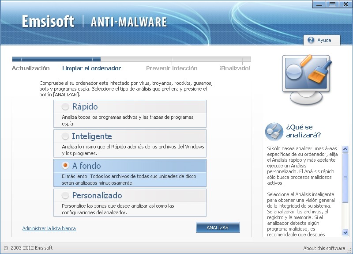Image resolution: width=353 pixels, height=254 pixels.
Task: Go to the ¡Finalizado! step
Action: 235,68
